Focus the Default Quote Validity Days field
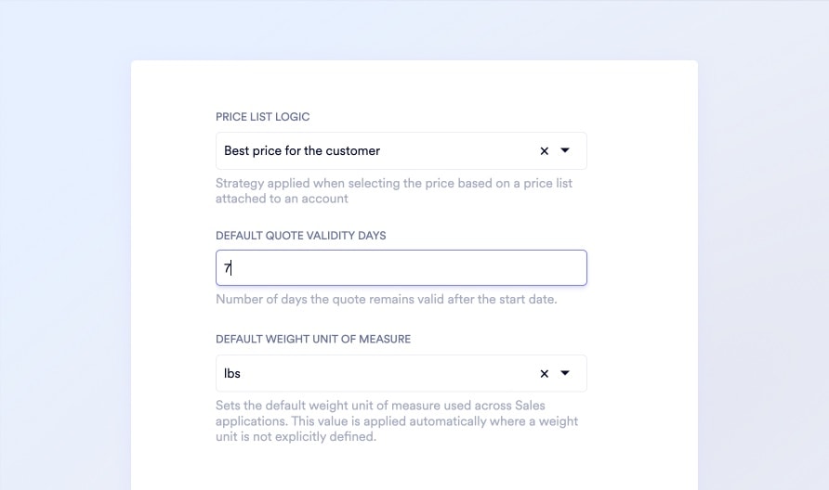Image resolution: width=829 pixels, height=490 pixels. [x=401, y=268]
